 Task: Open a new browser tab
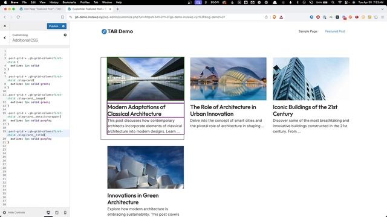pos(117,9)
